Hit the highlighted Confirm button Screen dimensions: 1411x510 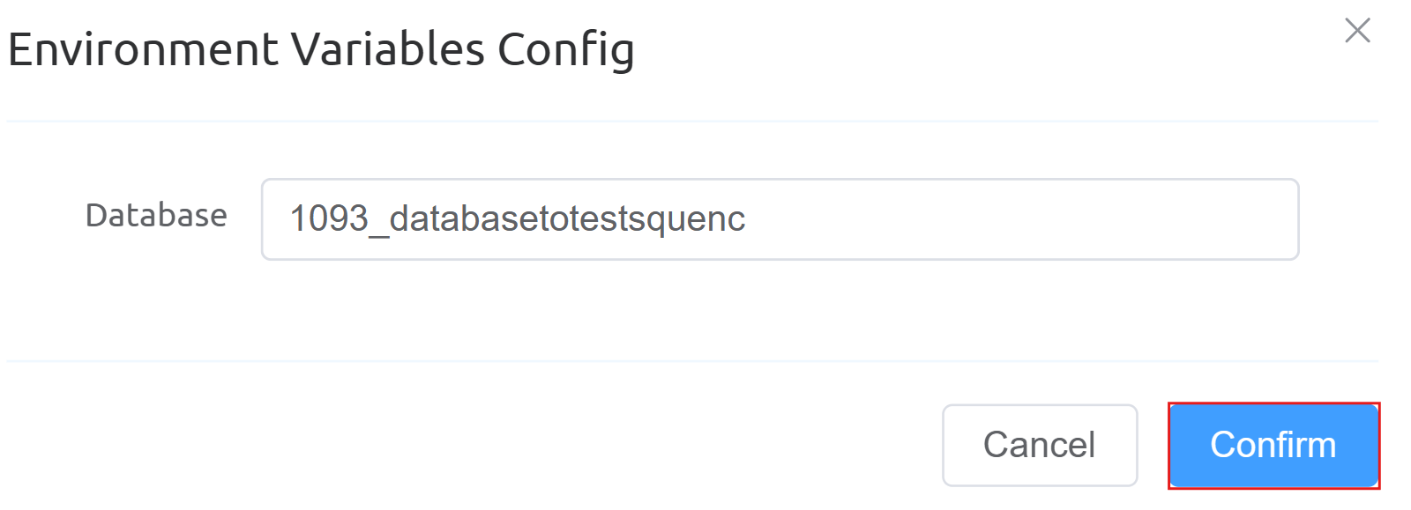coord(1273,445)
